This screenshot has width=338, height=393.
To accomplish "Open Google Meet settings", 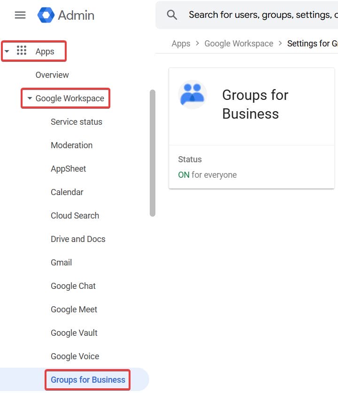I will click(74, 310).
